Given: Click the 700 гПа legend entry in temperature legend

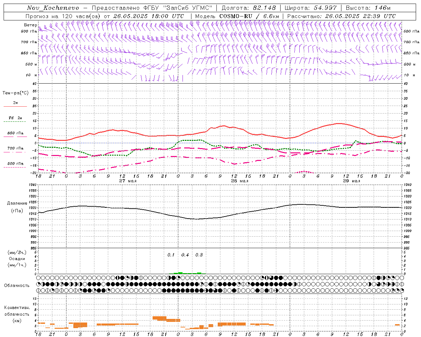Looking at the screenshot, I should (x=15, y=148).
